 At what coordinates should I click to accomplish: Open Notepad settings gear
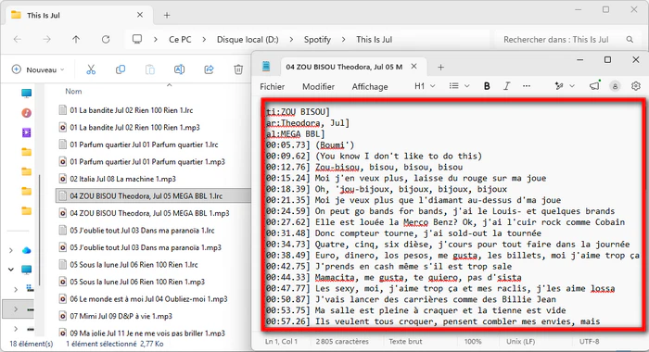pos(636,86)
